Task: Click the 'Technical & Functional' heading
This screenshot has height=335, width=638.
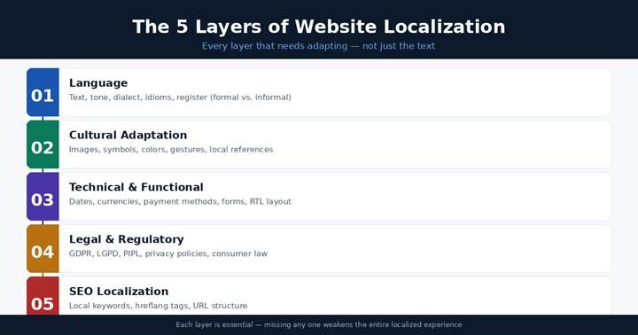Action: 136,187
